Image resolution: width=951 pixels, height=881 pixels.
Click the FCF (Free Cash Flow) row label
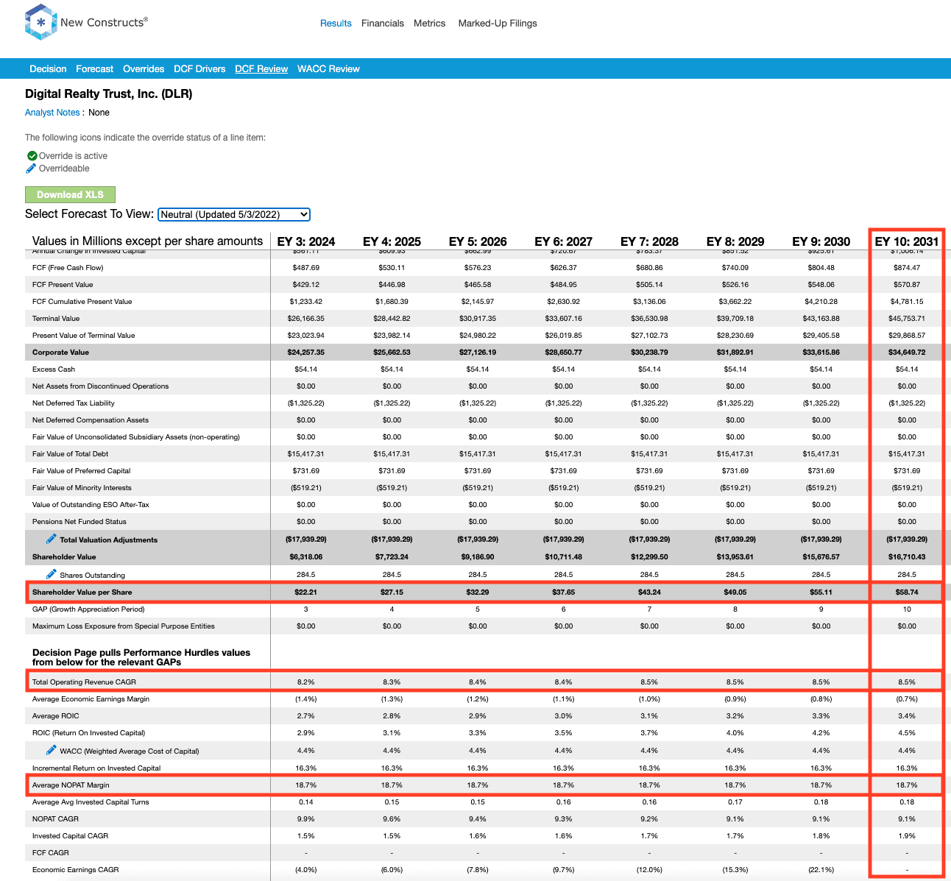click(x=68, y=268)
